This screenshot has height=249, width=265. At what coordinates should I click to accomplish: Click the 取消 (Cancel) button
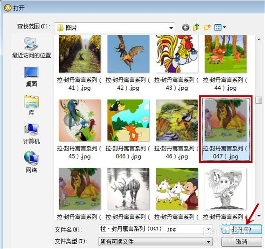[242, 242]
